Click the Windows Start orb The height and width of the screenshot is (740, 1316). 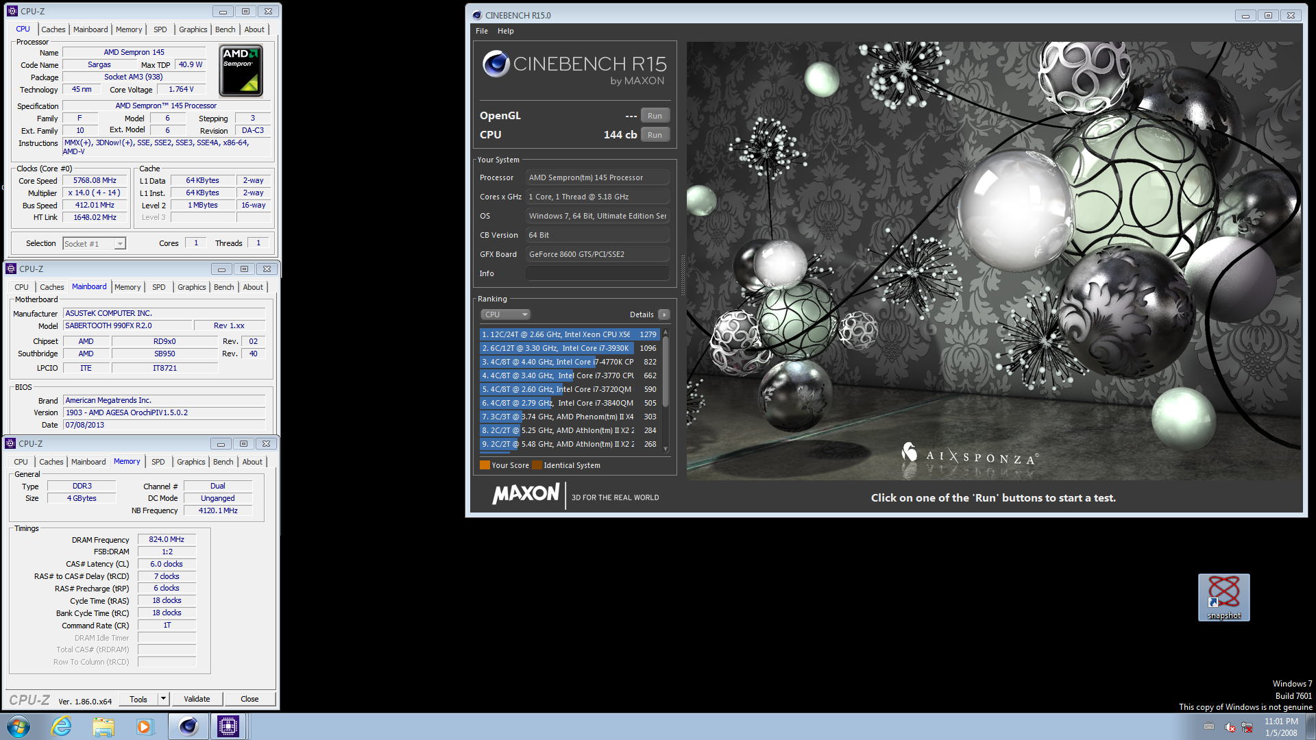(19, 726)
